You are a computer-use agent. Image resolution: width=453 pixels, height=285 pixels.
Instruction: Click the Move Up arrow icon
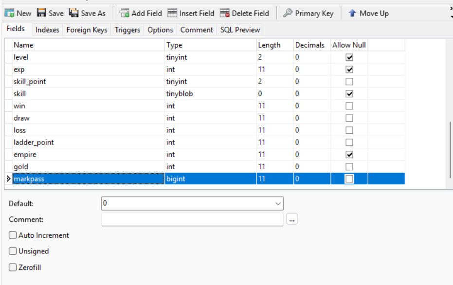(352, 13)
